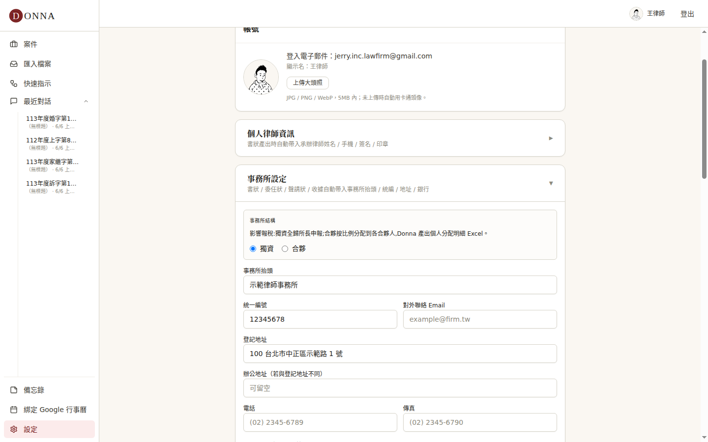Expand the 個人律師資訊 section arrow
Screen dimensions: 708x442
pos(551,138)
